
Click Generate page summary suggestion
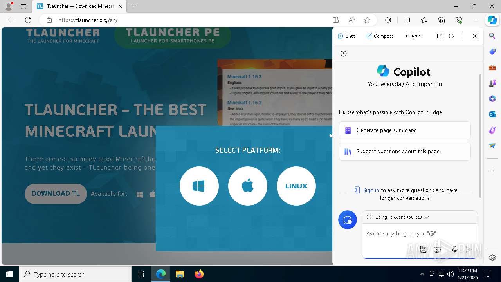click(405, 130)
